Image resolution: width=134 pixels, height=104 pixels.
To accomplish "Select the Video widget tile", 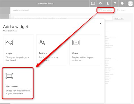I will pyautogui.click(x=85, y=50).
